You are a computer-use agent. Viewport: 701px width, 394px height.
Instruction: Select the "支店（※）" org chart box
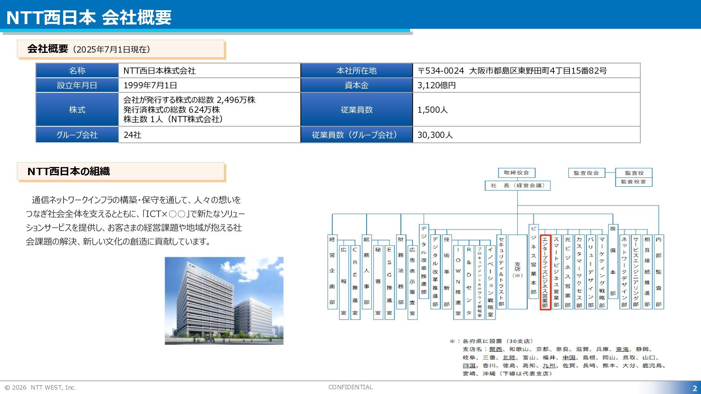(517, 272)
